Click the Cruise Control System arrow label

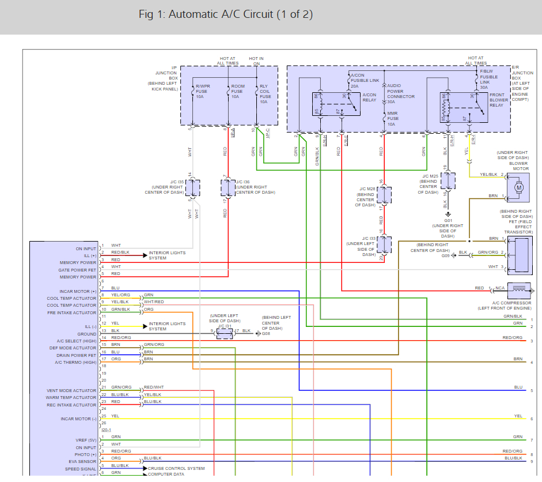pyautogui.click(x=176, y=468)
